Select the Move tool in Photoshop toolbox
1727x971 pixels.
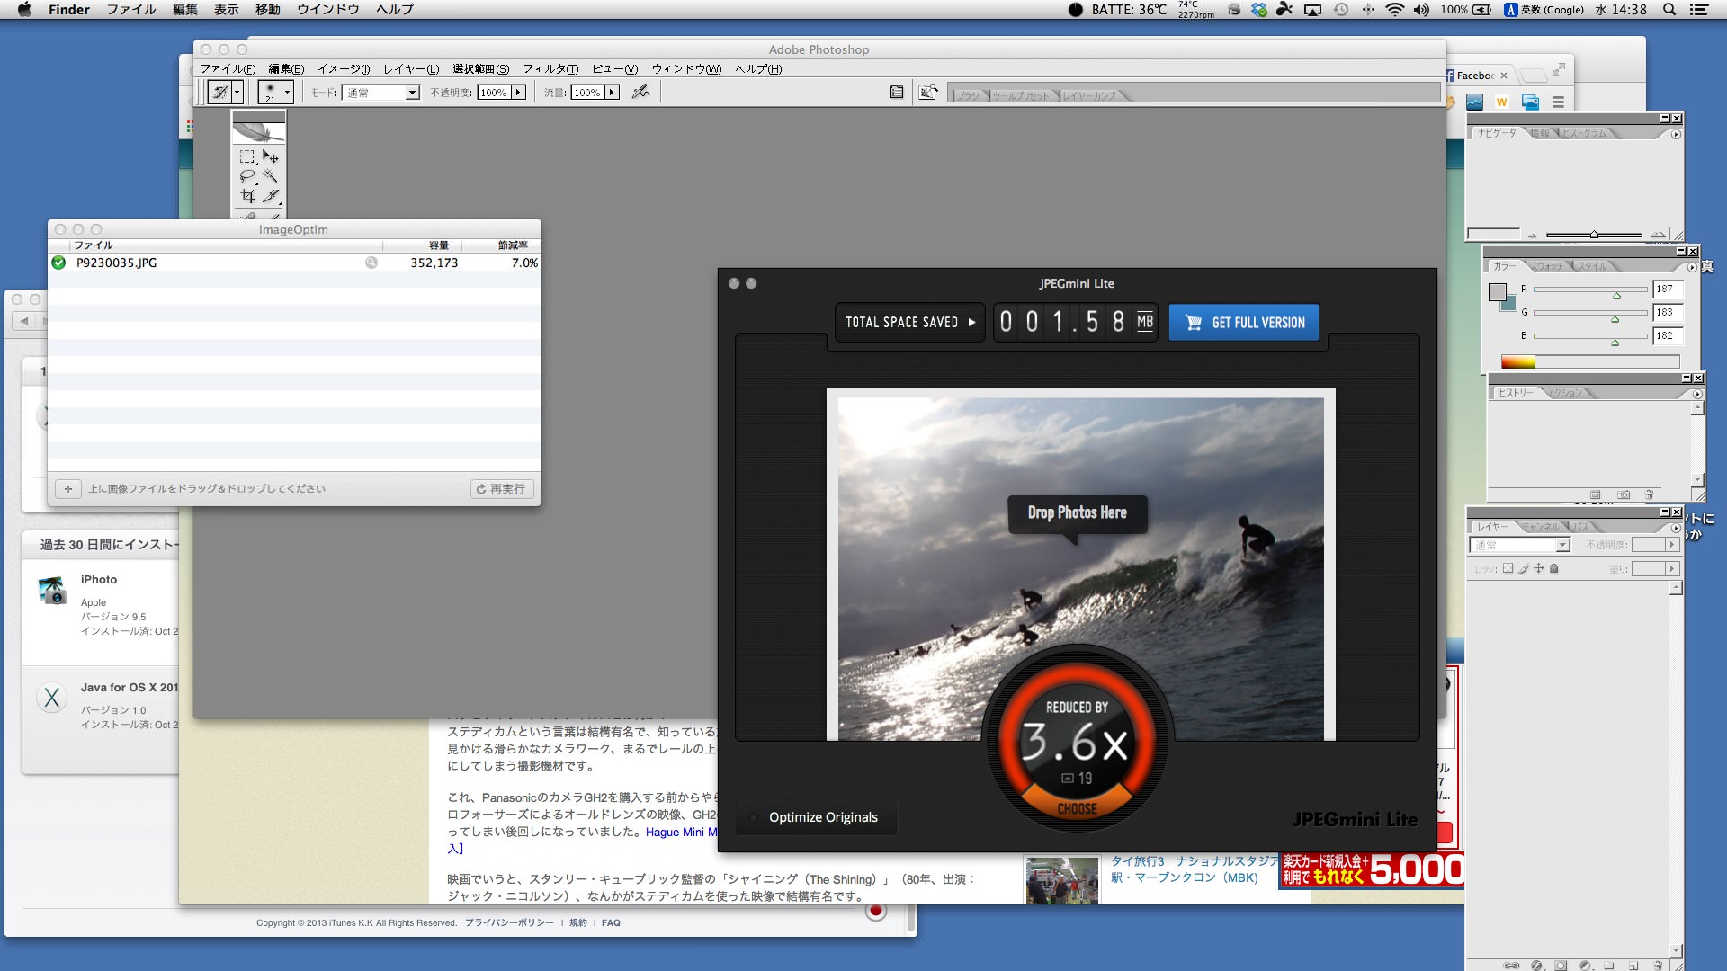(270, 156)
